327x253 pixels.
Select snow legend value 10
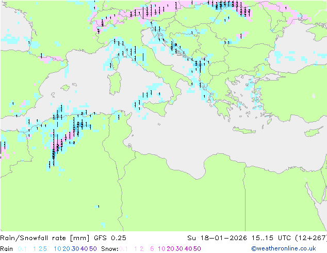[x=161, y=249]
